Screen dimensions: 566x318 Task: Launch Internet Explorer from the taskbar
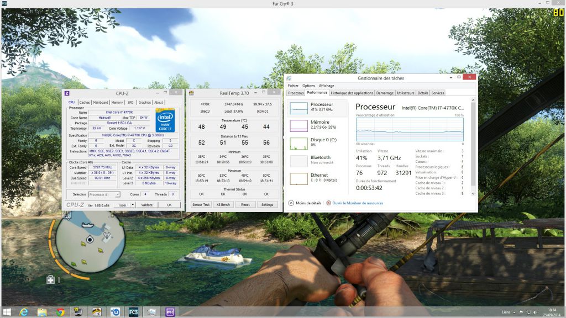(24, 312)
